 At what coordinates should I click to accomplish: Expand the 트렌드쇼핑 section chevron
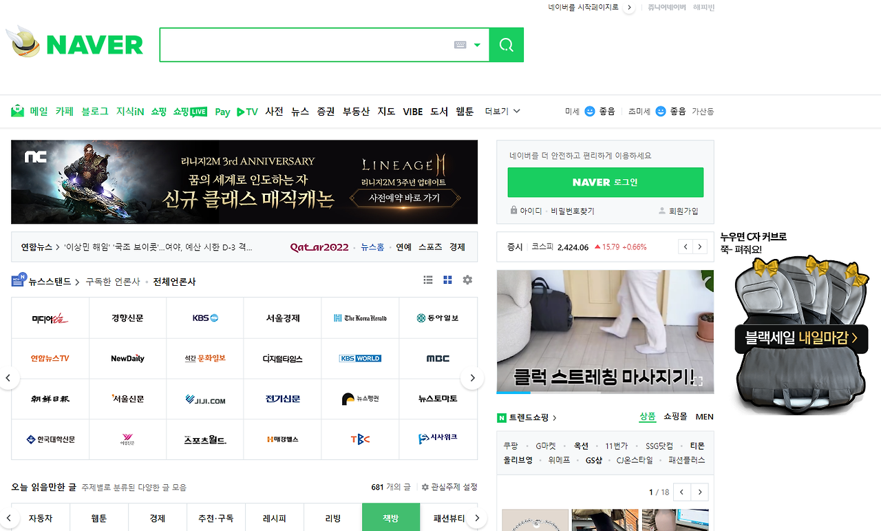click(555, 417)
